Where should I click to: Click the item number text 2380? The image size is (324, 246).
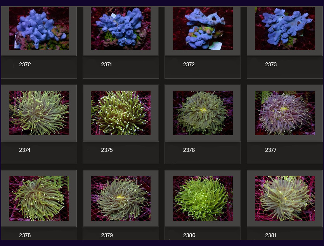pyautogui.click(x=189, y=235)
